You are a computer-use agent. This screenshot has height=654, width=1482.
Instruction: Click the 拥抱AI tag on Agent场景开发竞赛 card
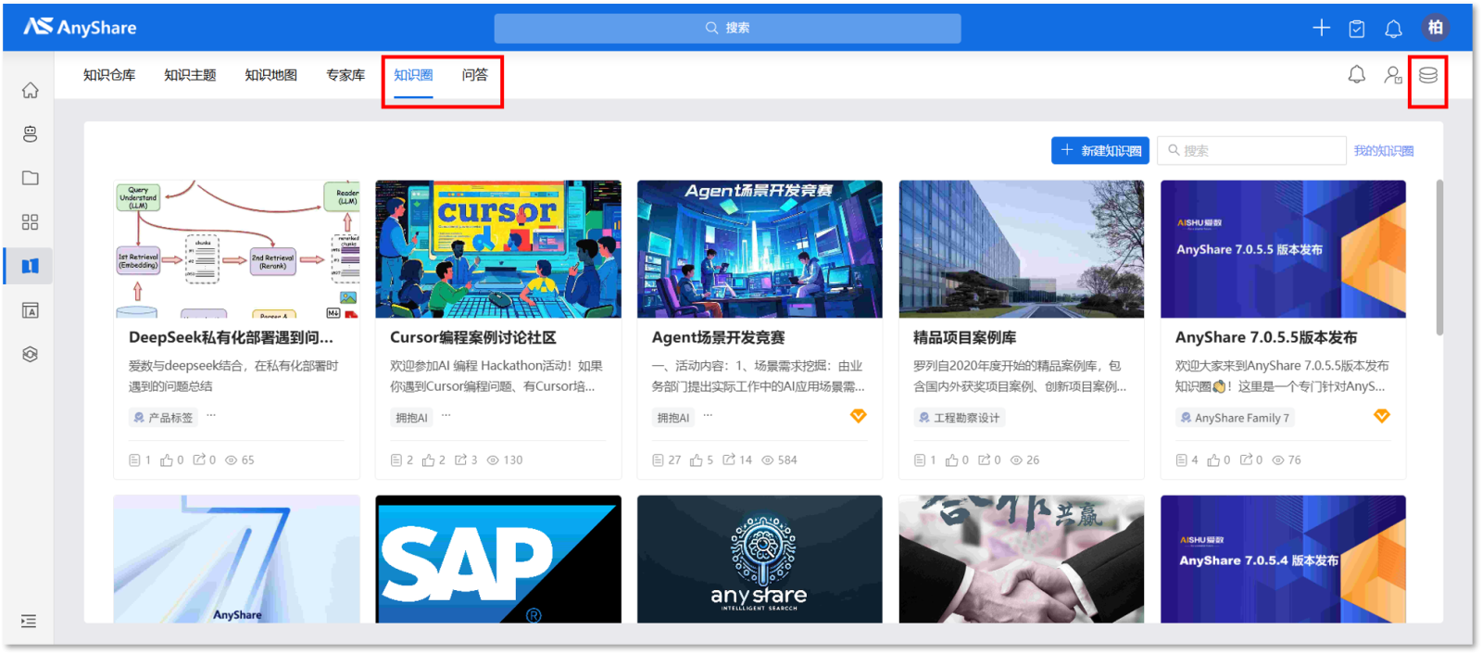[x=673, y=418]
